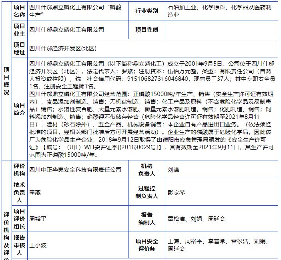281x260 pixels.
Task: Click the empty cell beside 项目性质
Action: 222,30
